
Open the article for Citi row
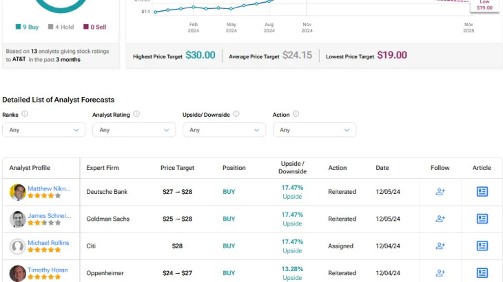tap(482, 246)
